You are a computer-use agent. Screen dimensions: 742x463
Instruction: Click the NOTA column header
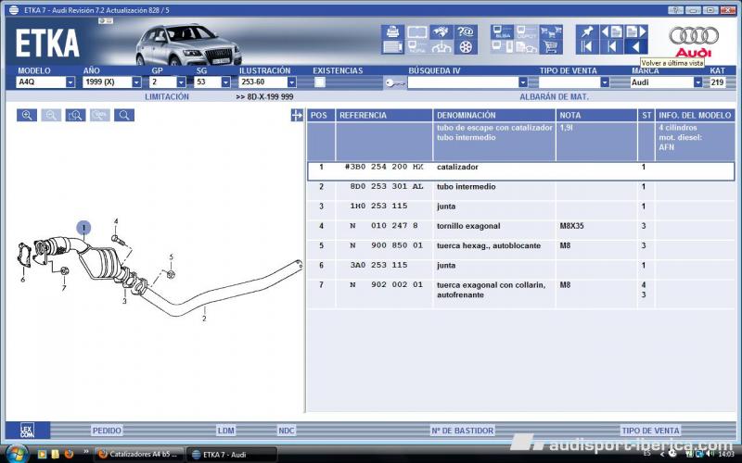point(596,115)
